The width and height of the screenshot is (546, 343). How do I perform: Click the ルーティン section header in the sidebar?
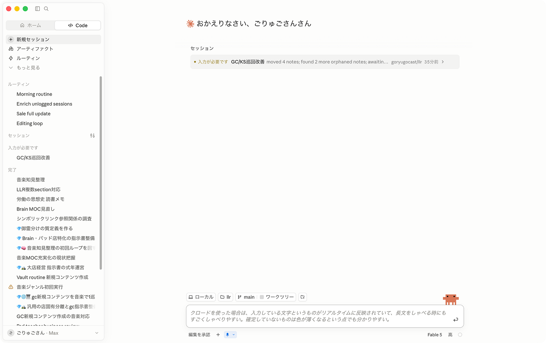pyautogui.click(x=19, y=84)
